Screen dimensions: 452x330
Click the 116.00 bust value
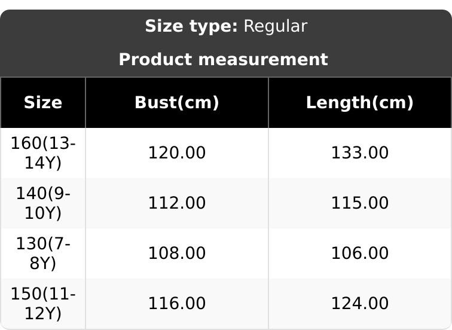177,304
